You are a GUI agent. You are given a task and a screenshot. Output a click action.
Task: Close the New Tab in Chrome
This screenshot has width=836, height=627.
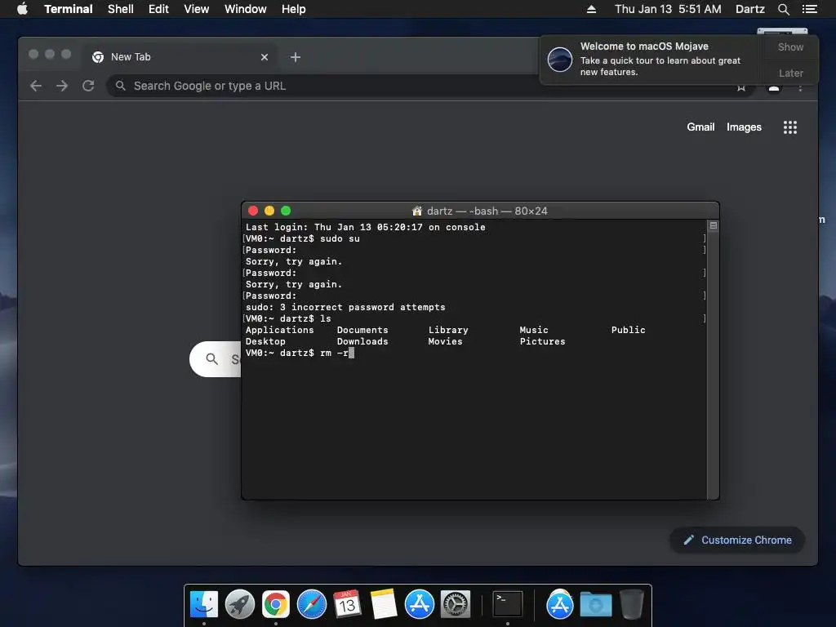(265, 57)
